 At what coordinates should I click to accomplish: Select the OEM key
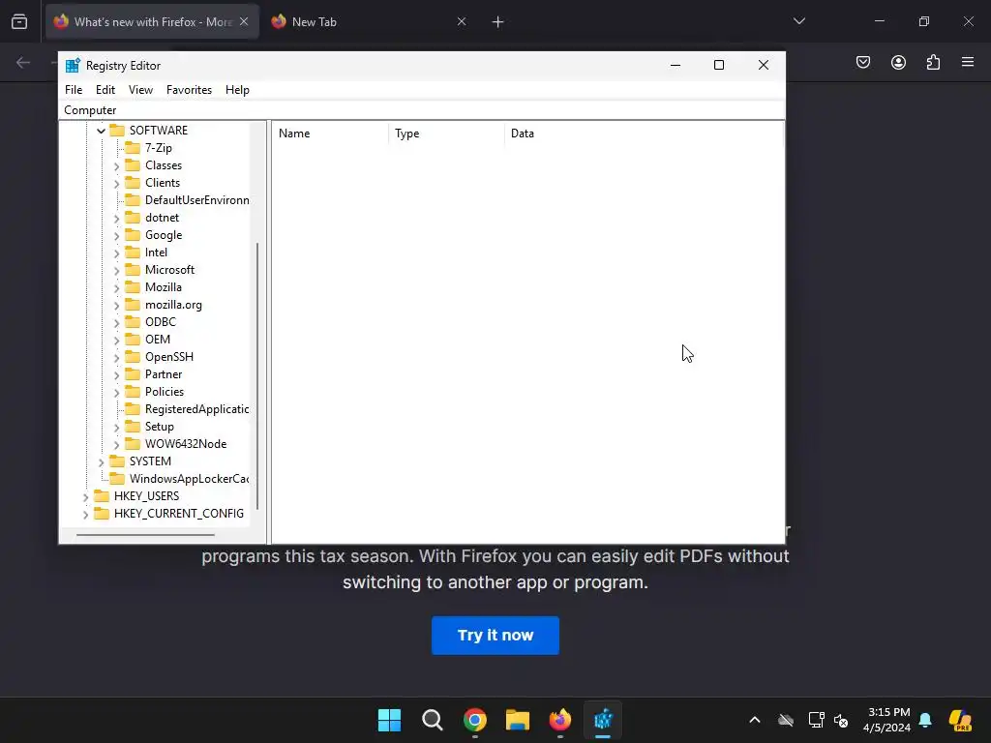(x=158, y=340)
